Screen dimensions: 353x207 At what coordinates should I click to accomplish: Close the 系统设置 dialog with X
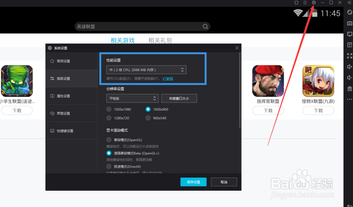click(x=237, y=48)
